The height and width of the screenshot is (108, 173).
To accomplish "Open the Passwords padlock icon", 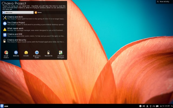I will pos(48,52).
